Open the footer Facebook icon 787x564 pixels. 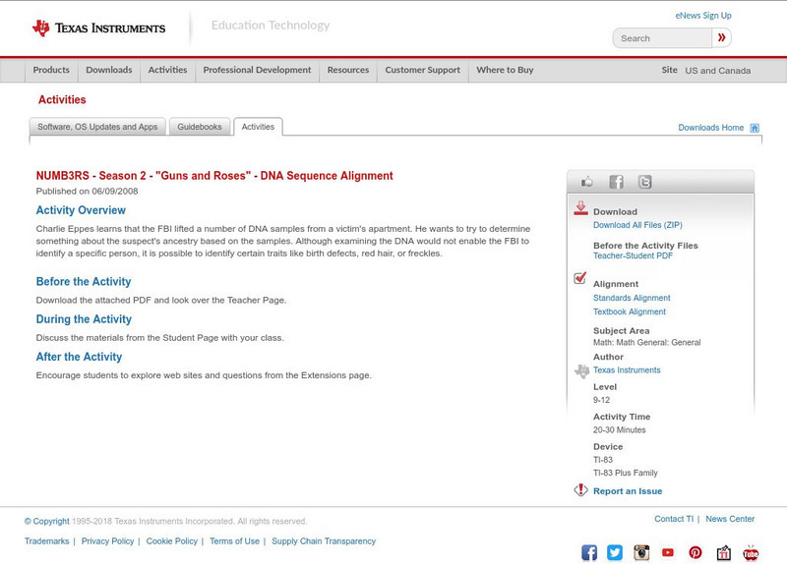pos(589,552)
